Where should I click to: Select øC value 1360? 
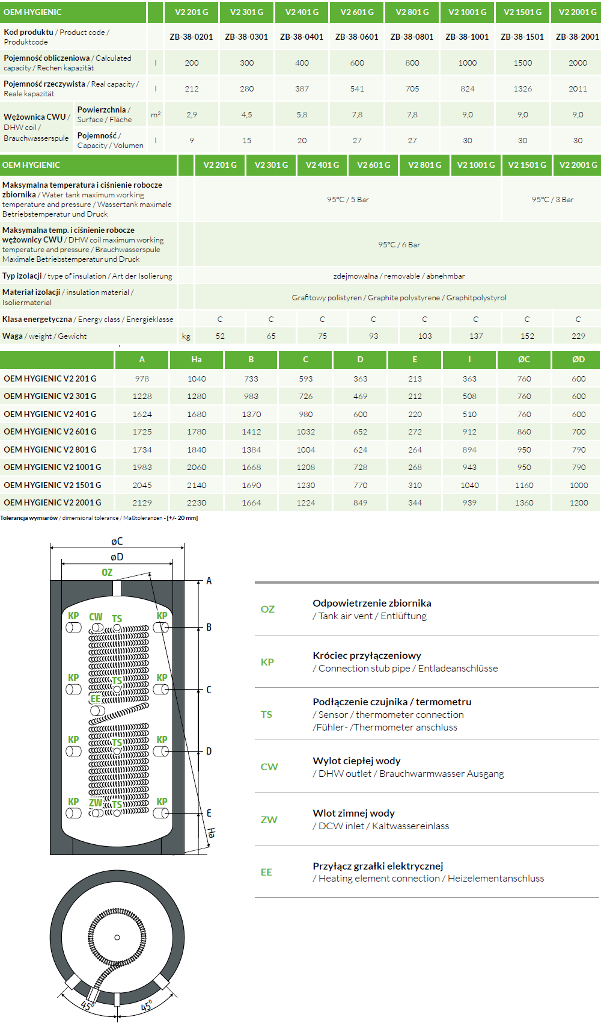point(524,503)
